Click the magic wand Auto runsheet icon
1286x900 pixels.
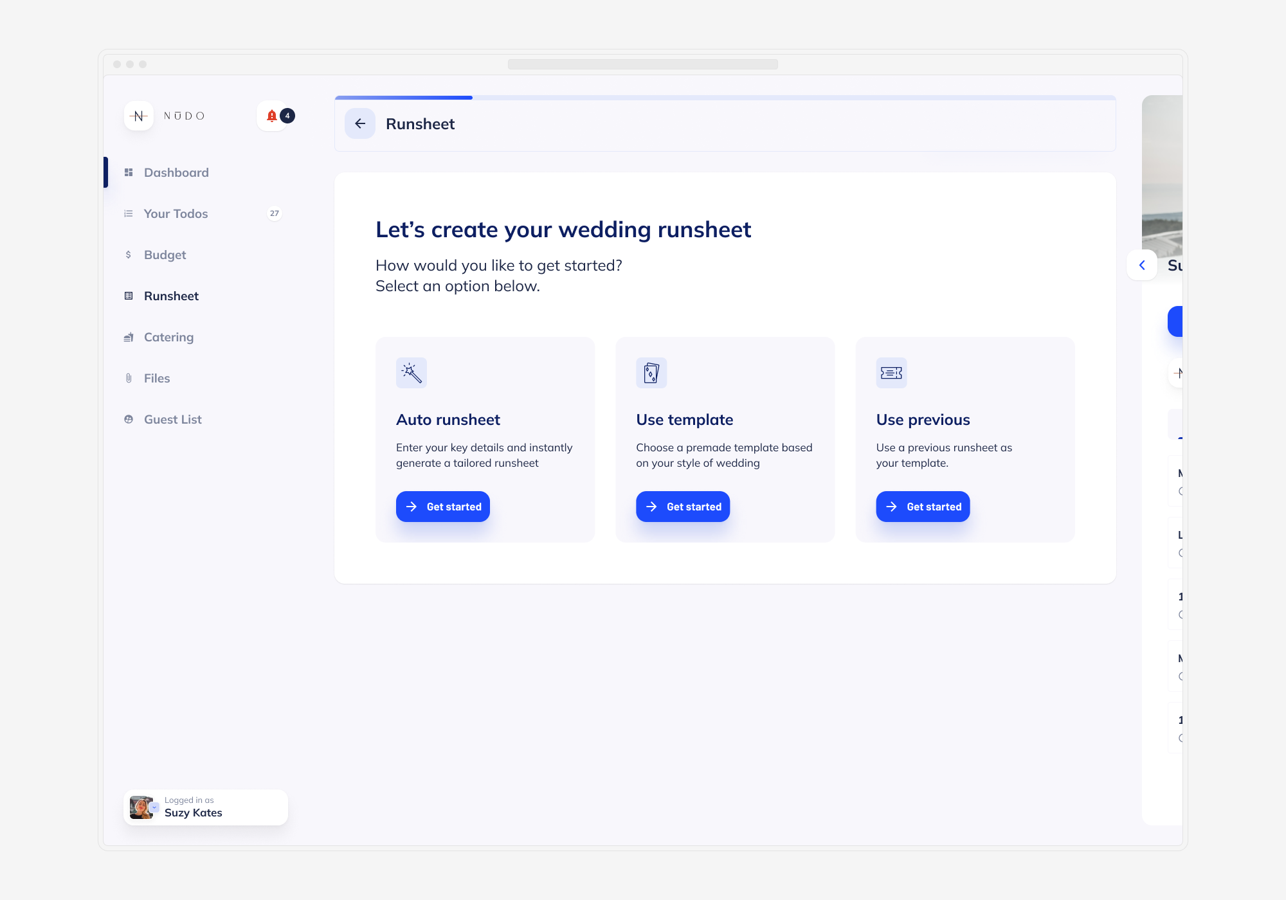[412, 373]
